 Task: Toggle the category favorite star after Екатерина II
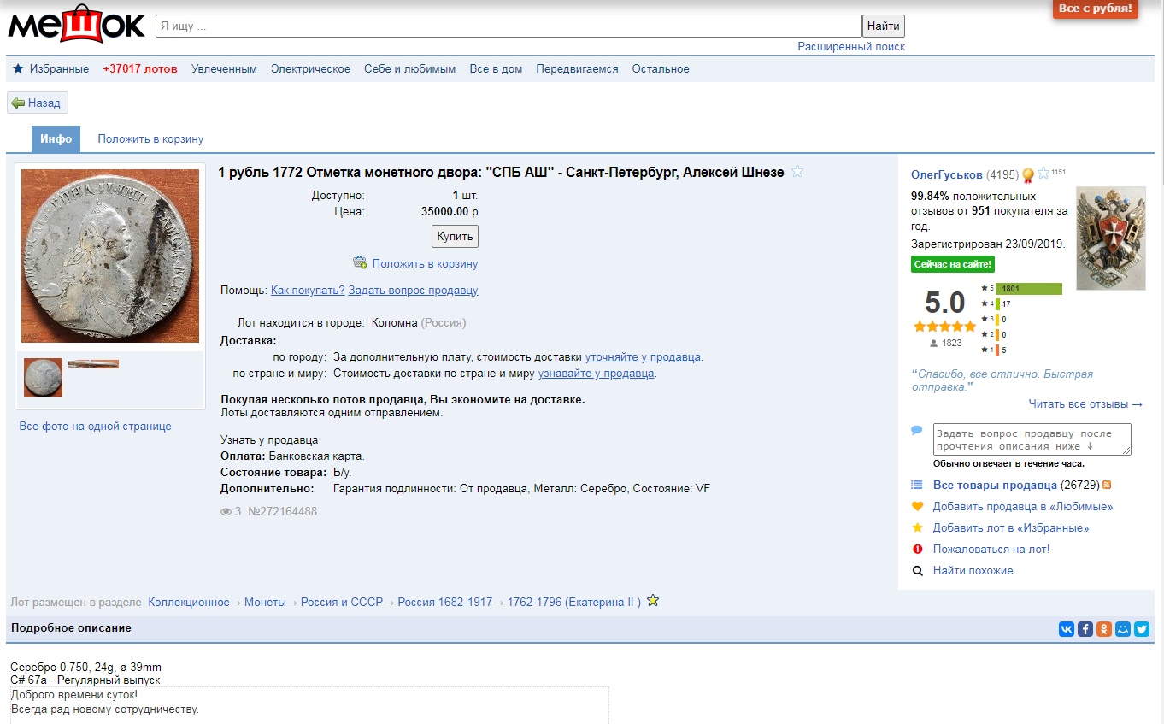(653, 601)
